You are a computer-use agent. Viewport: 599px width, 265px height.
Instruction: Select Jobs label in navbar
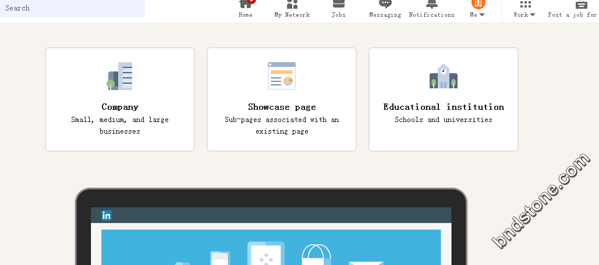[x=338, y=15]
